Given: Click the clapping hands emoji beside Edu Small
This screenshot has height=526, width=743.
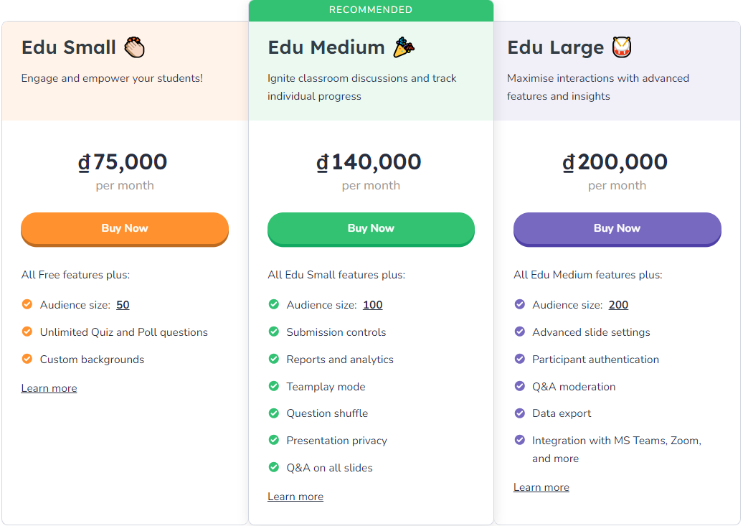Looking at the screenshot, I should point(134,47).
